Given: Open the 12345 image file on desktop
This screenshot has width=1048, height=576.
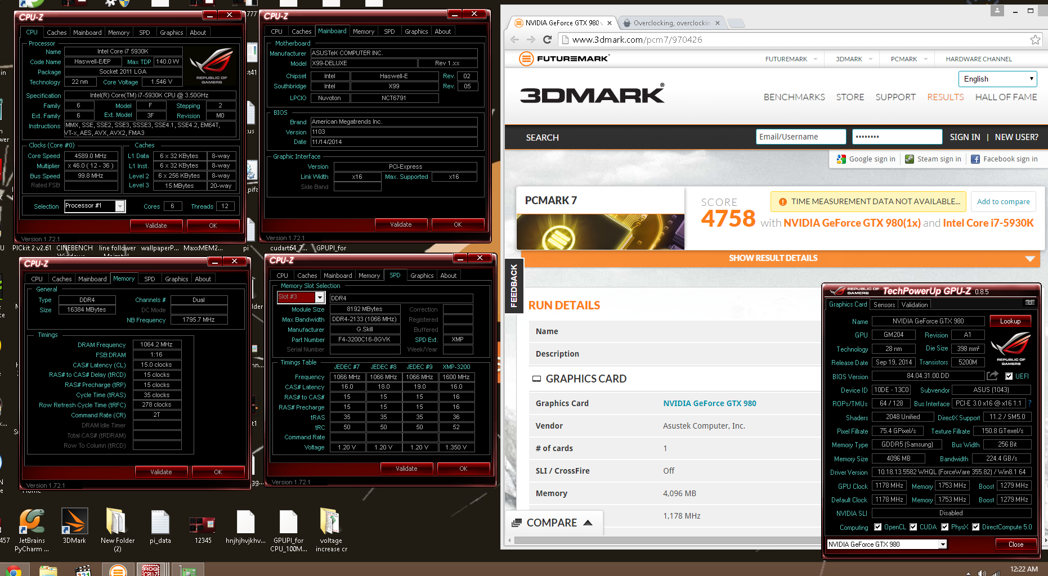Looking at the screenshot, I should click(203, 526).
